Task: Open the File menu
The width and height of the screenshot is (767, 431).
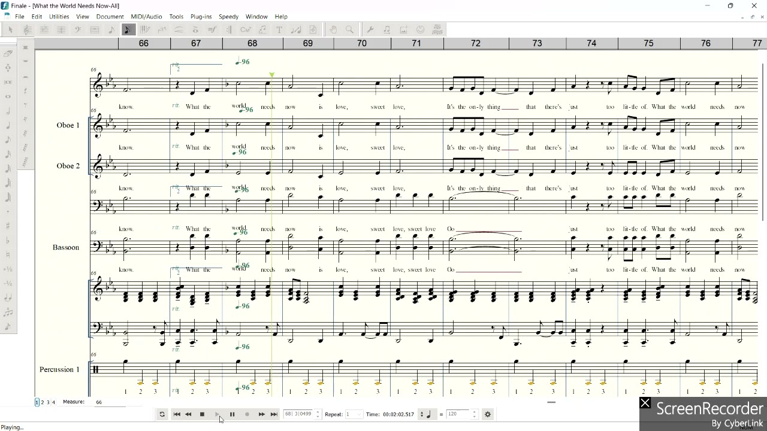Action: 20,17
